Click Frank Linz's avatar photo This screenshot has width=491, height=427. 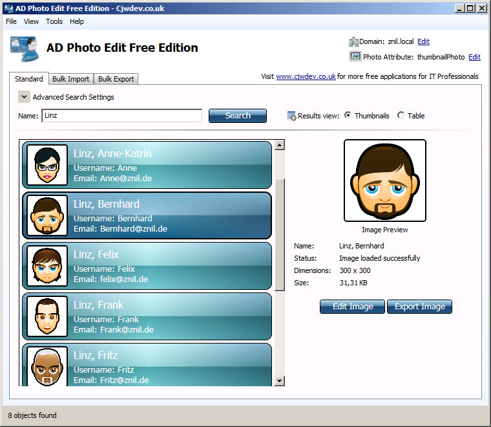pyautogui.click(x=47, y=316)
